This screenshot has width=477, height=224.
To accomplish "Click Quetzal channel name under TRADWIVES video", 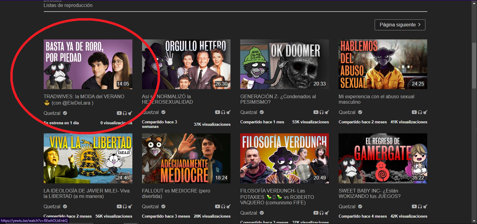I will click(52, 113).
